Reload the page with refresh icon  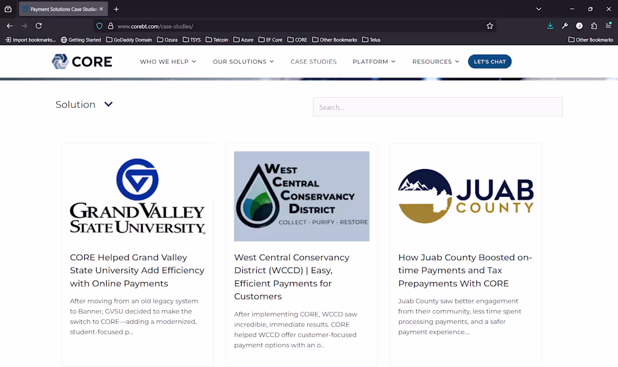(39, 26)
